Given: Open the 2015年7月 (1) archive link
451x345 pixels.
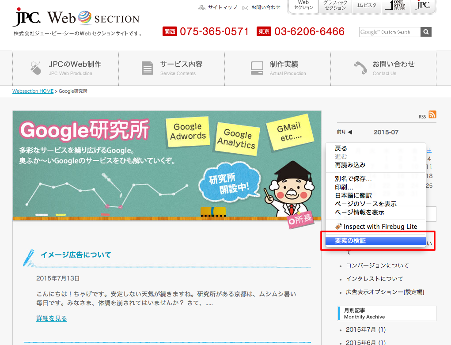Looking at the screenshot, I should pyautogui.click(x=366, y=330).
